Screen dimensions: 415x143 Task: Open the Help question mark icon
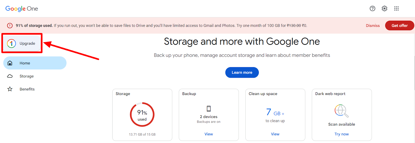point(372,9)
